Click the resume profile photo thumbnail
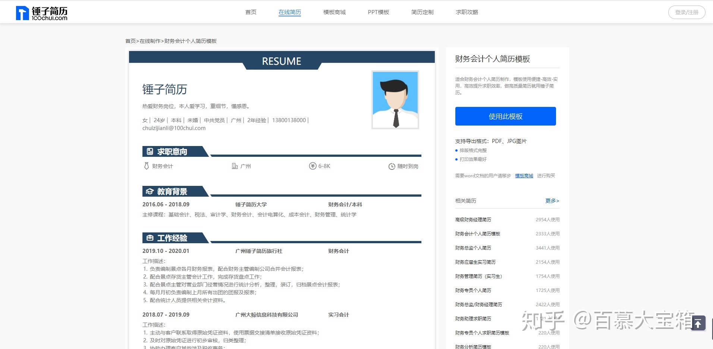The image size is (713, 349). click(x=395, y=99)
